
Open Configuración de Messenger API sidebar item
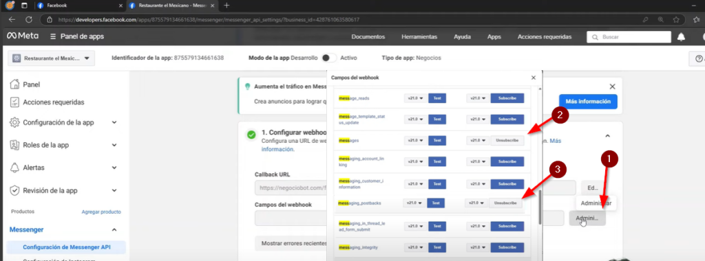point(67,247)
